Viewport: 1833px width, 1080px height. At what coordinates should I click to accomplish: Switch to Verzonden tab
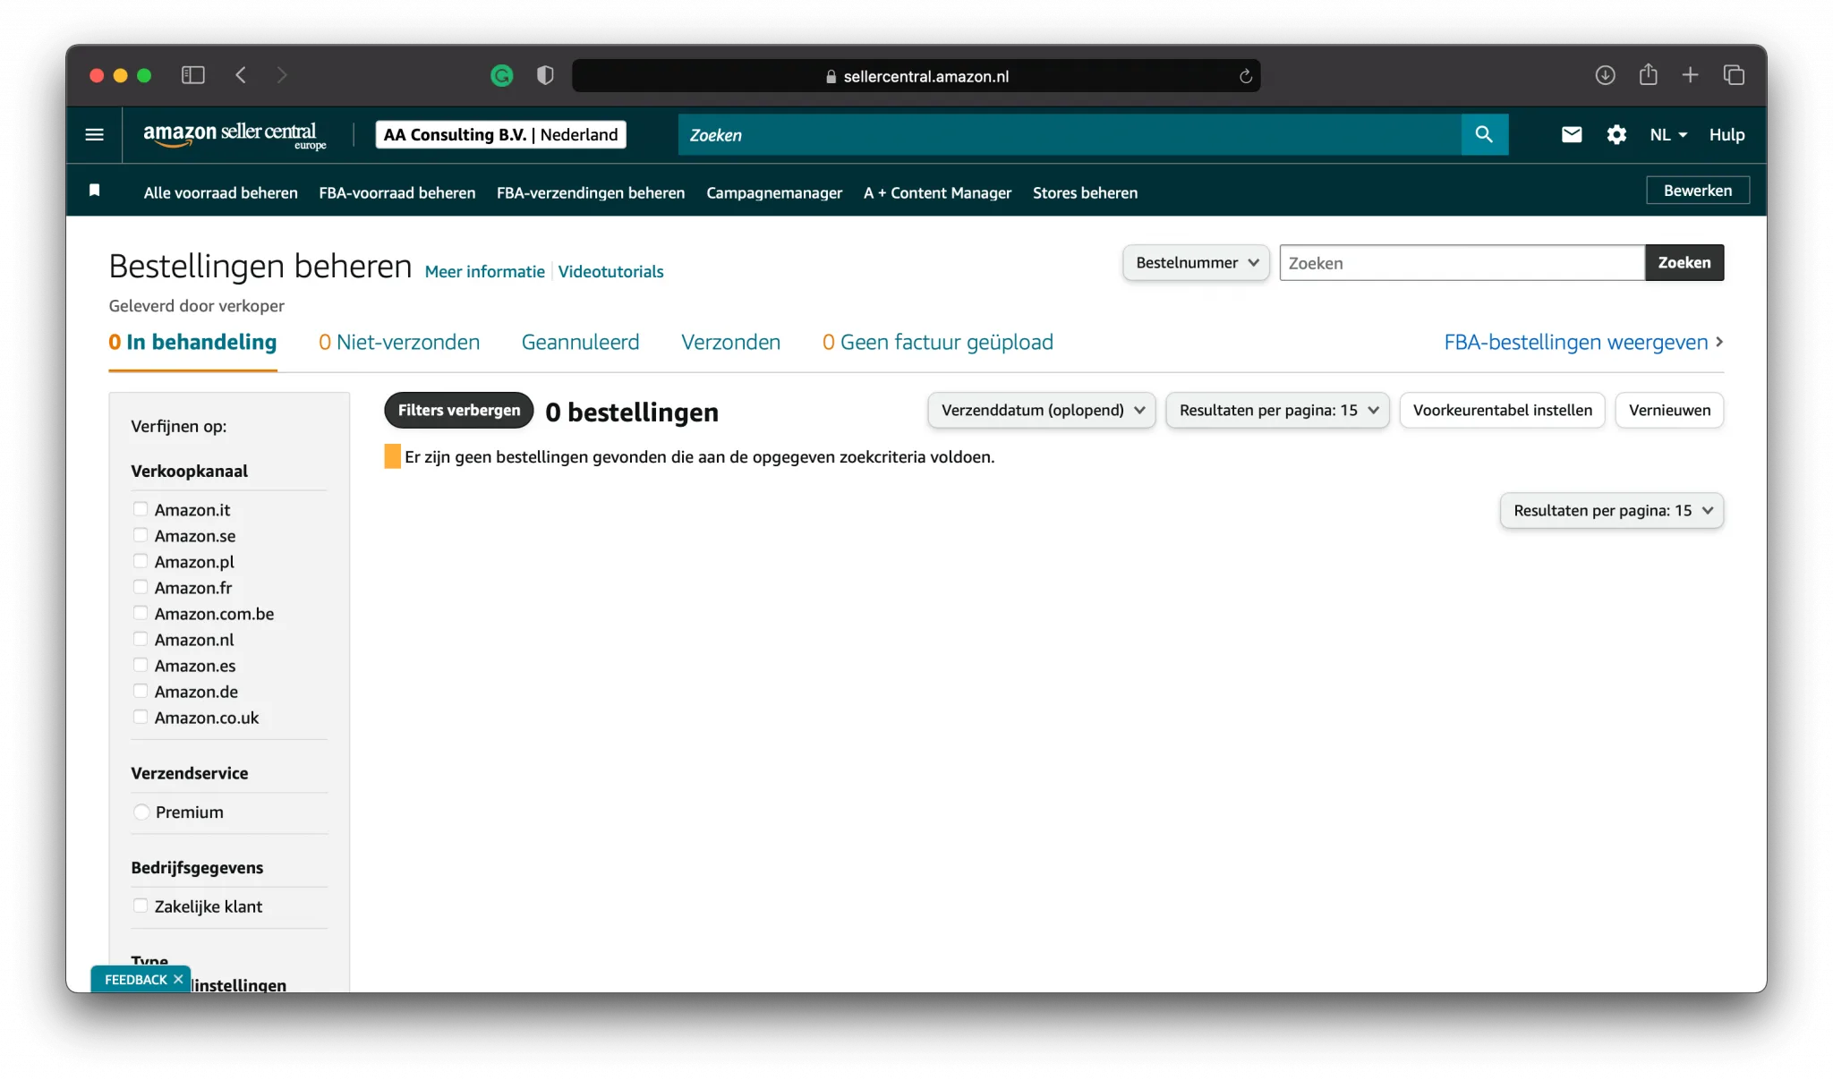(x=730, y=342)
